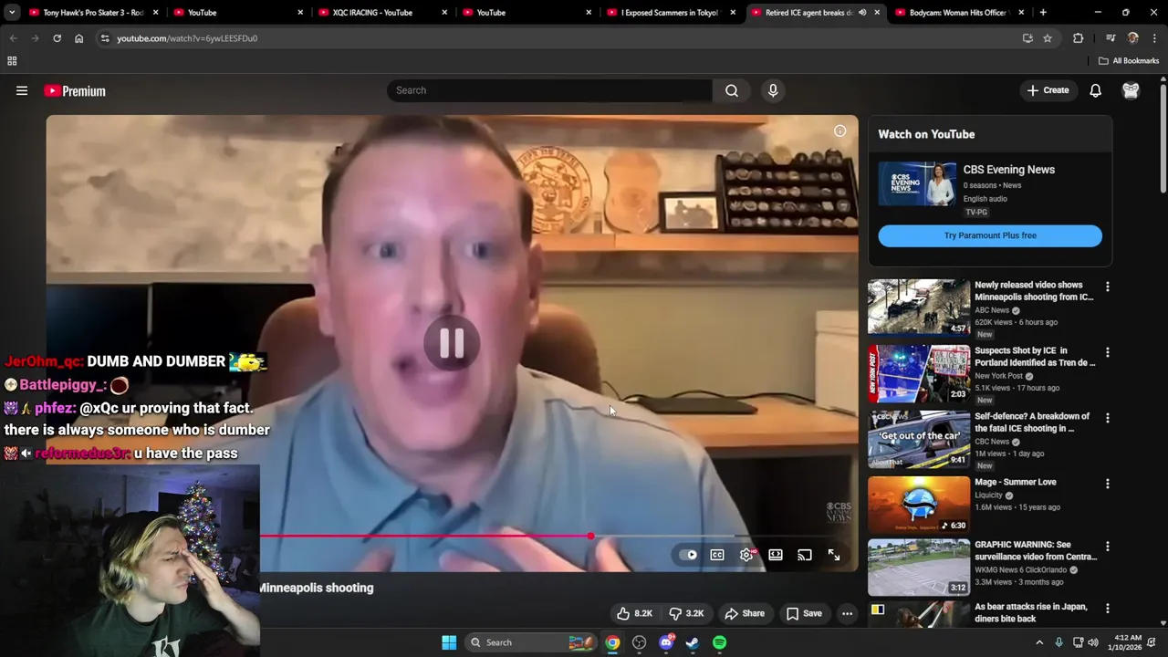Open the CBS Evening News title link
Screen dimensions: 1168x657
tap(1008, 170)
